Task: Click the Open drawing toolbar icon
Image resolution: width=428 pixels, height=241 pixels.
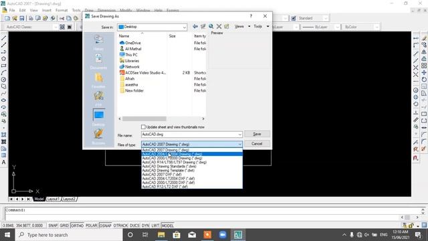Action: coord(15,18)
